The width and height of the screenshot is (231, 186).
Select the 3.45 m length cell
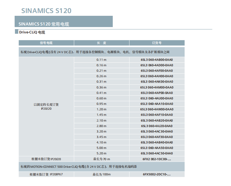tap(102, 137)
